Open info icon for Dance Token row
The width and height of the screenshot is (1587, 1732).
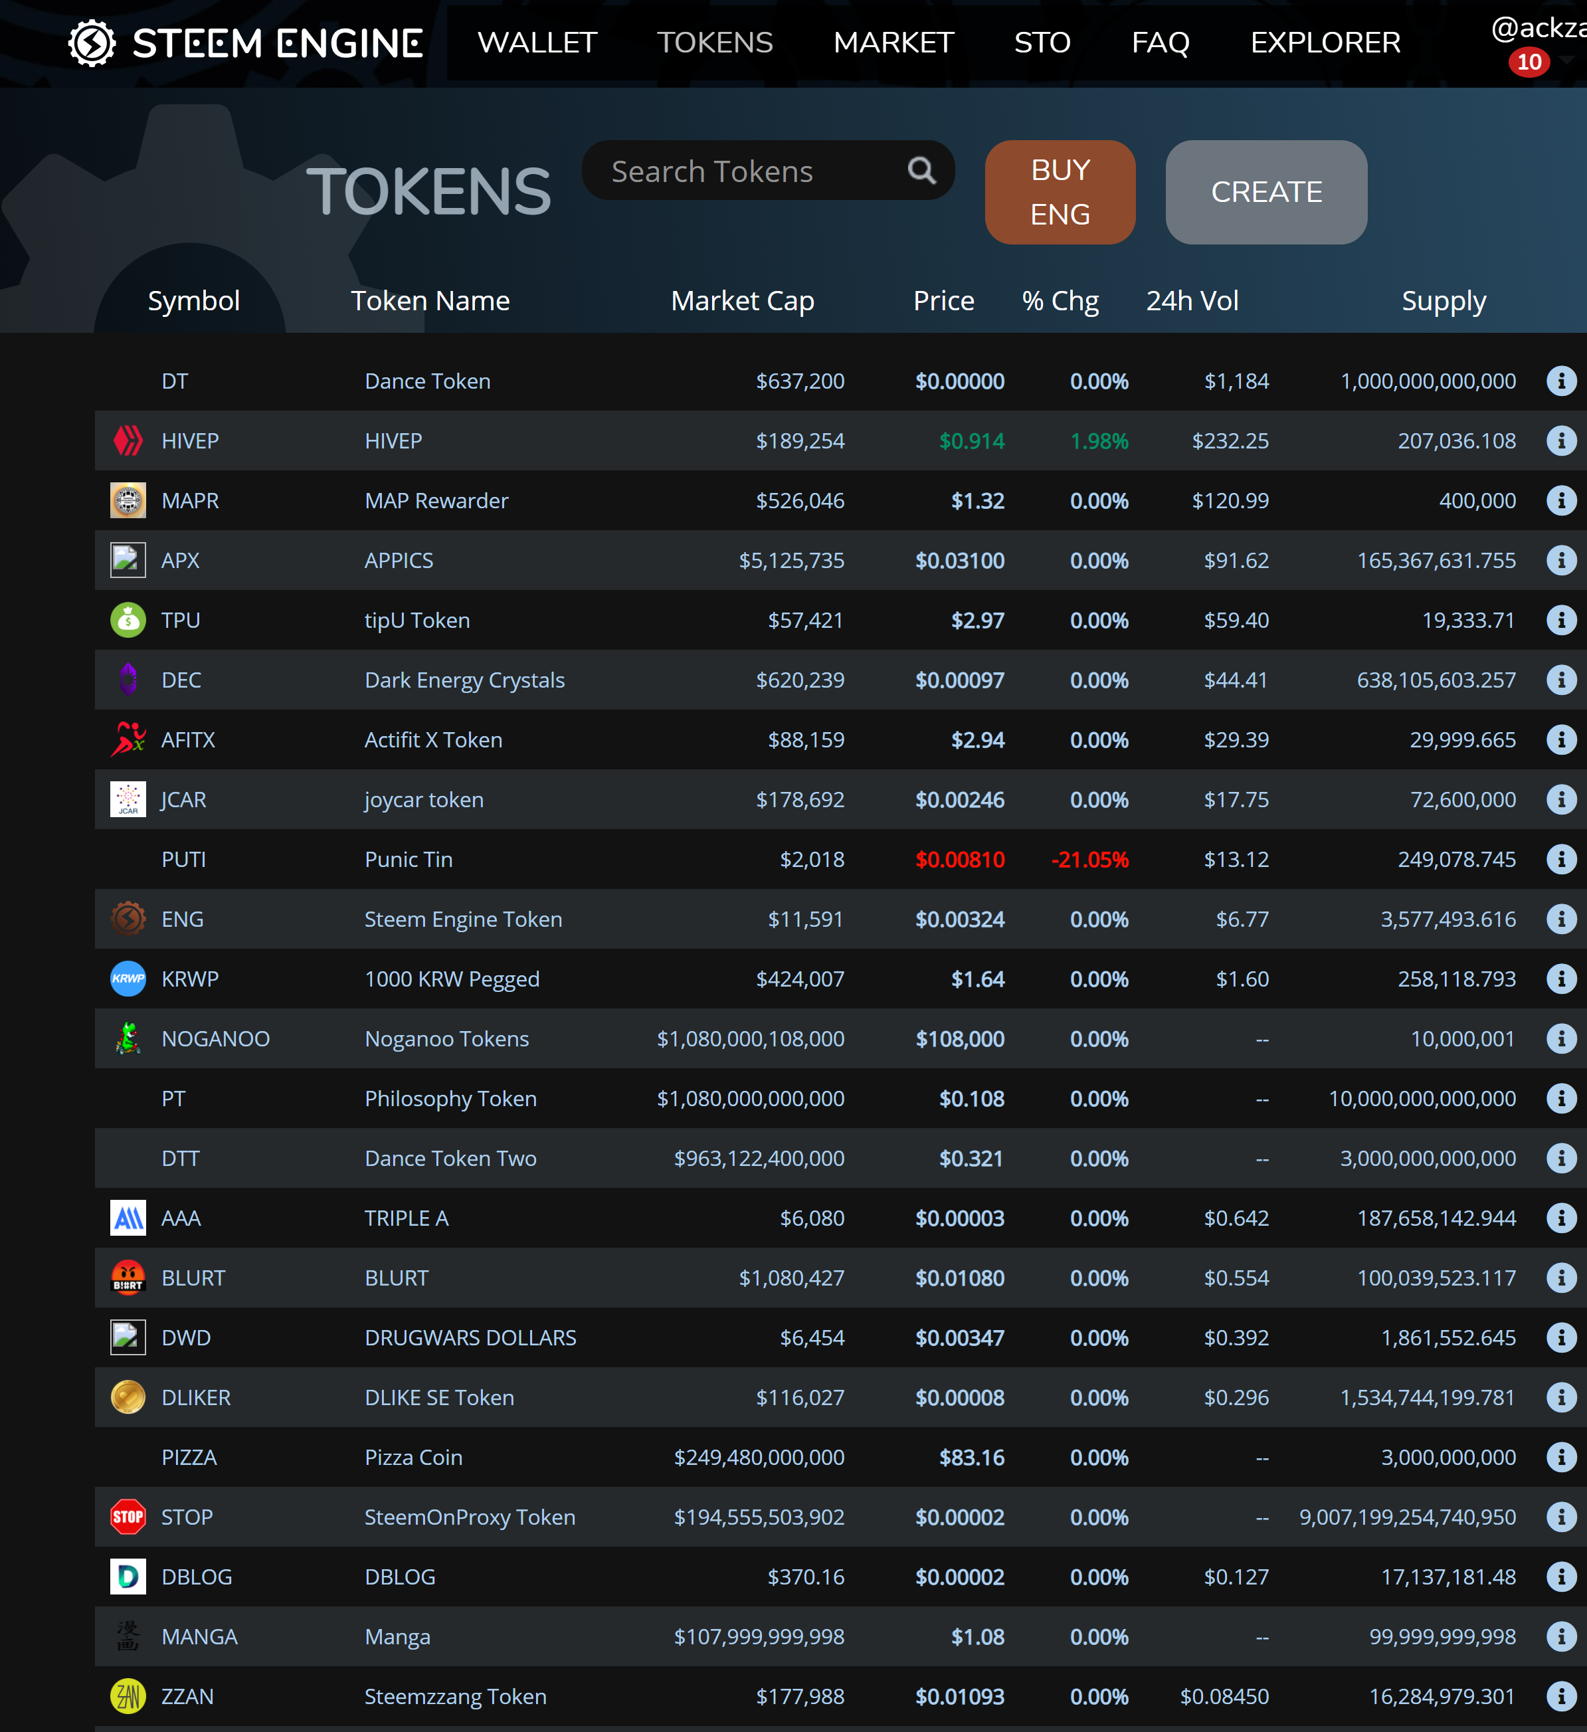(1560, 381)
